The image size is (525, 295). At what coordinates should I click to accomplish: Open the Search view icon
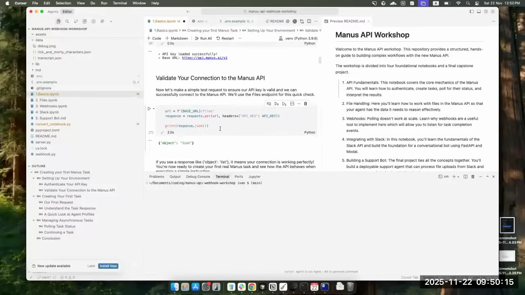click(67, 21)
